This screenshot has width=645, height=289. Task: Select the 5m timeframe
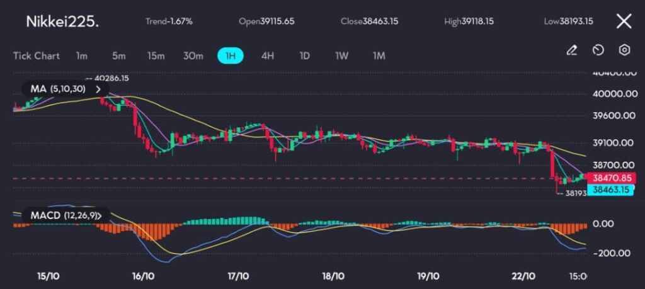click(x=118, y=55)
